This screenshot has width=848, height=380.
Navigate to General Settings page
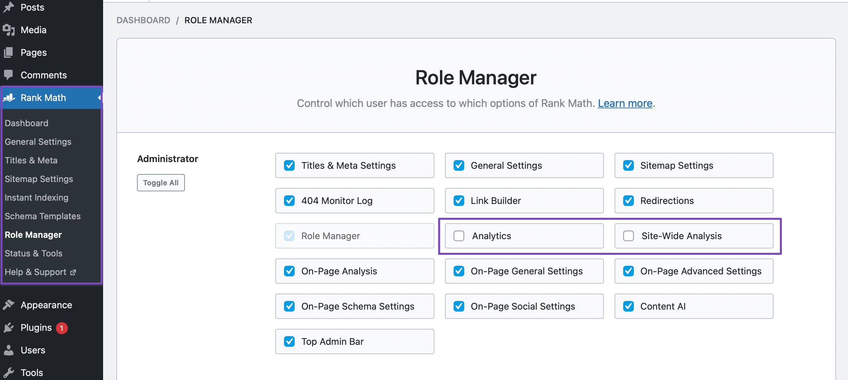38,142
